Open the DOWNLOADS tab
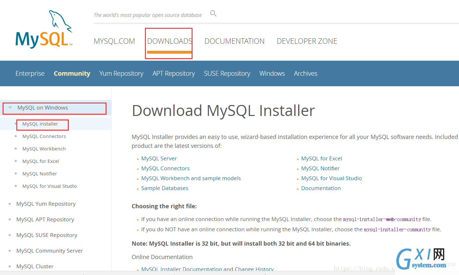 [x=170, y=41]
